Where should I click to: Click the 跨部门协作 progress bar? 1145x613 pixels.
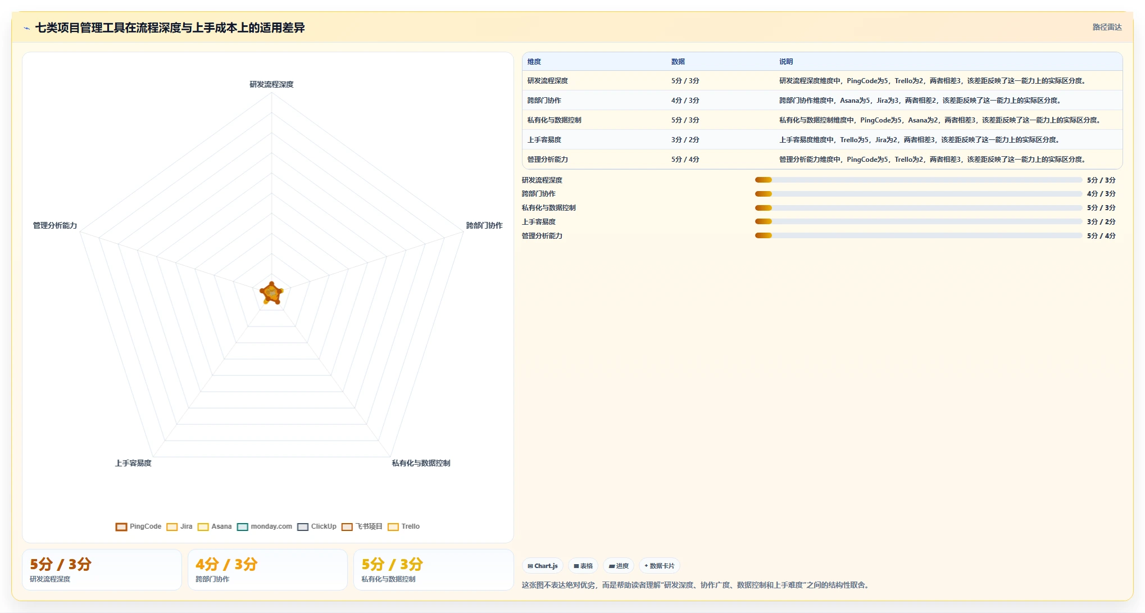[x=919, y=194]
